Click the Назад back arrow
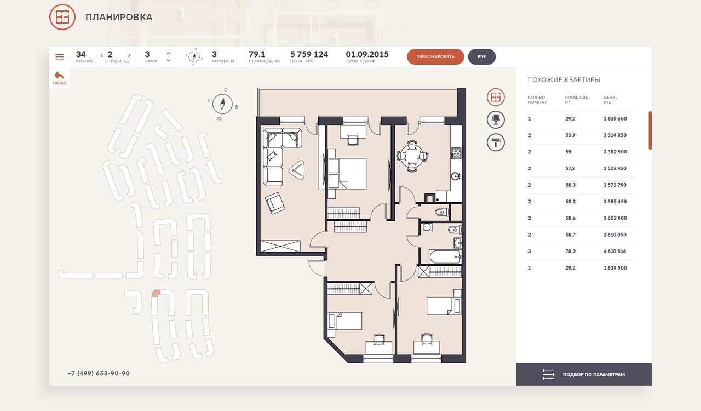Viewport: 701px width, 411px height. pos(60,78)
